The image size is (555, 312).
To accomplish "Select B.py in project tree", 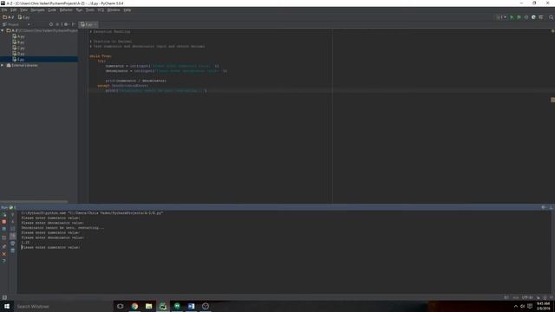I will point(19,42).
